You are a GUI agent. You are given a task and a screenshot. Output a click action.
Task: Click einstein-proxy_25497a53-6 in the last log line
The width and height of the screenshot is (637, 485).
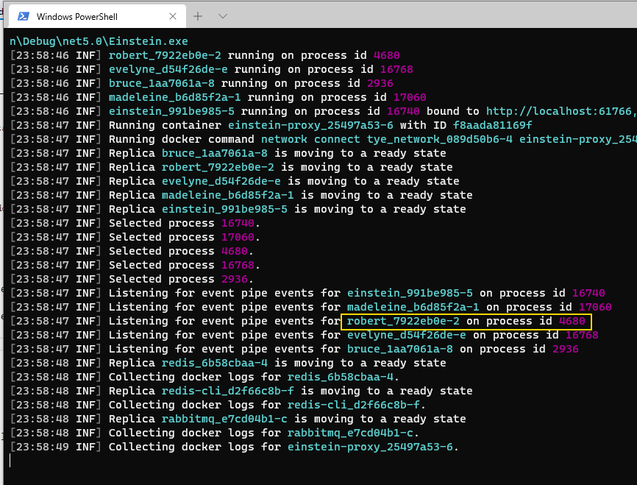(x=372, y=447)
